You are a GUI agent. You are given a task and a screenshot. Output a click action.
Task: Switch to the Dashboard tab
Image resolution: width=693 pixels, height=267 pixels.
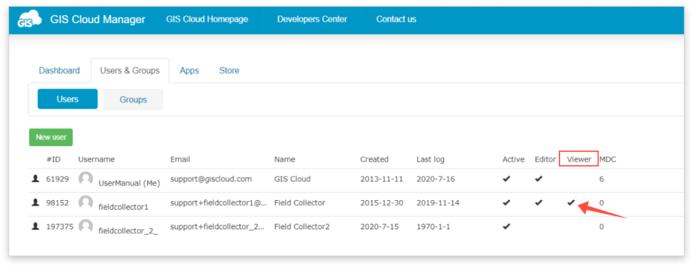(x=60, y=70)
